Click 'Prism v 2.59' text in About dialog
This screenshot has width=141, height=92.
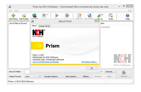point(38,55)
